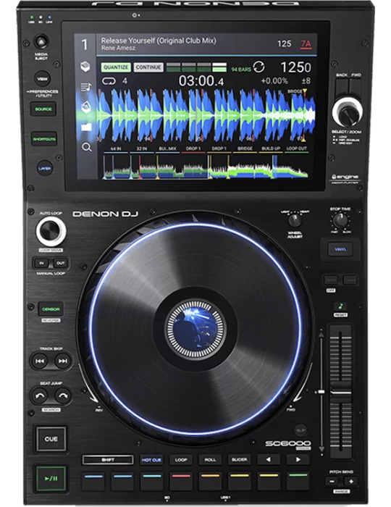The image size is (391, 507).
Task: Select HOT CUE pad mode
Action: click(151, 459)
